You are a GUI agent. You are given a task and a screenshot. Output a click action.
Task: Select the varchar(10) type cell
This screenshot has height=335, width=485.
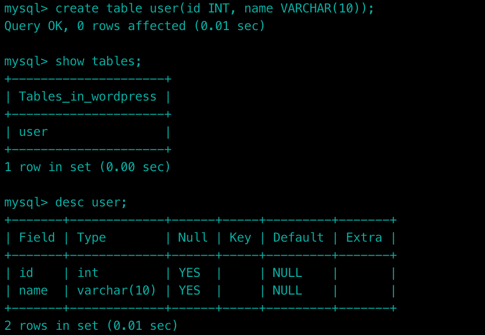[x=117, y=290]
